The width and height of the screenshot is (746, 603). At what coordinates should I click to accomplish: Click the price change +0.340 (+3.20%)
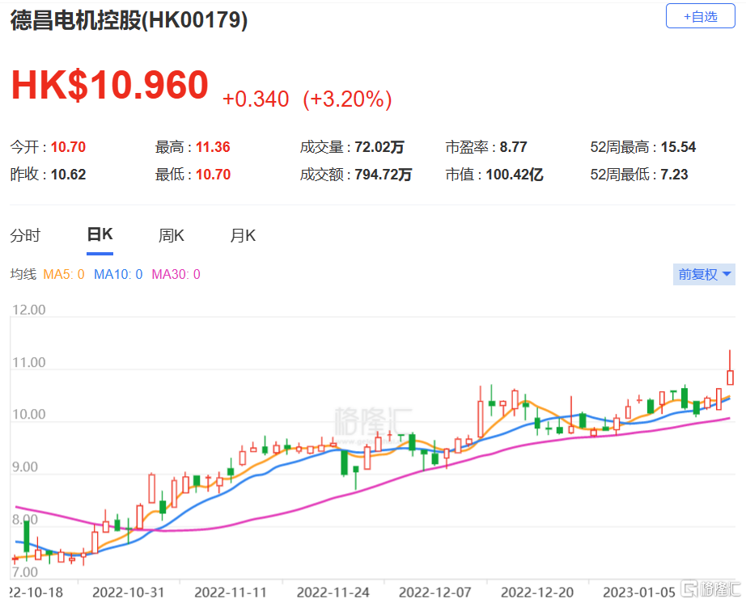307,99
